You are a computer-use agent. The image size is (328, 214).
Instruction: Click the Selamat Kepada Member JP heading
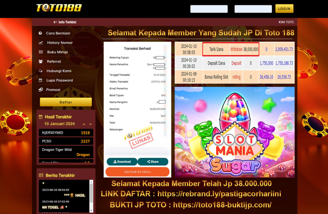(201, 33)
